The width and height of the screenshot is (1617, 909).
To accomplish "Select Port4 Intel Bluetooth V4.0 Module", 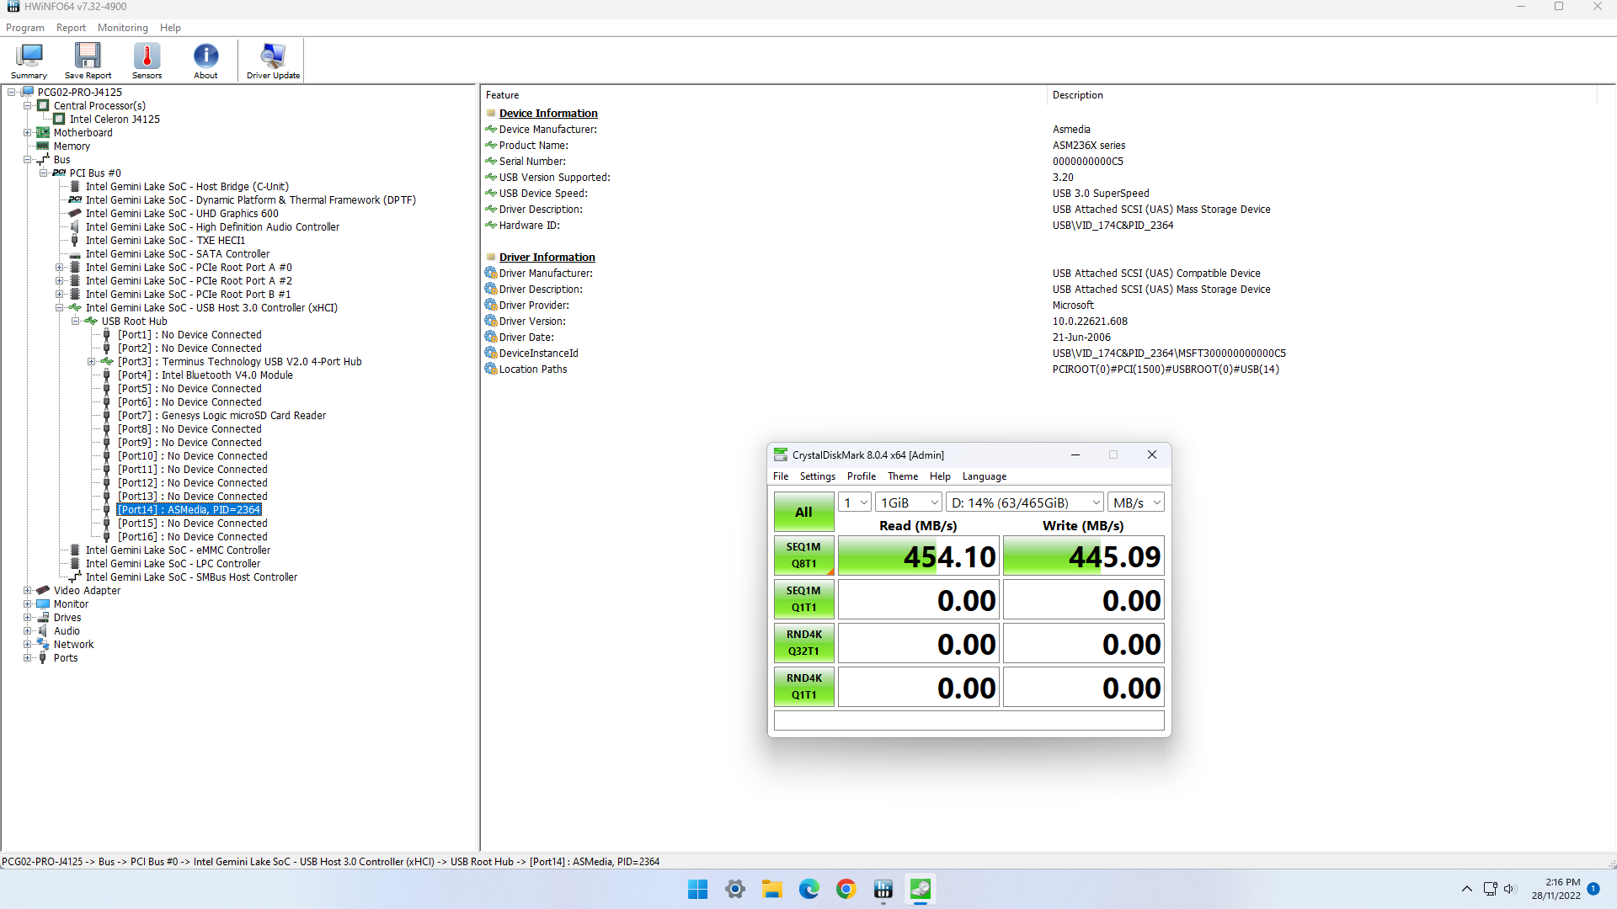I will (205, 375).
